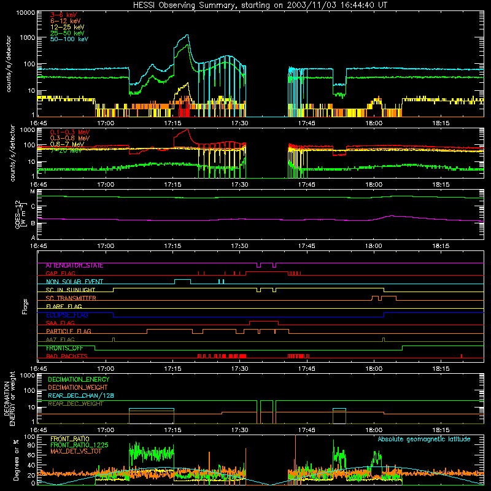Click the FLARE_FLAG label
The image size is (491, 491).
64,306
